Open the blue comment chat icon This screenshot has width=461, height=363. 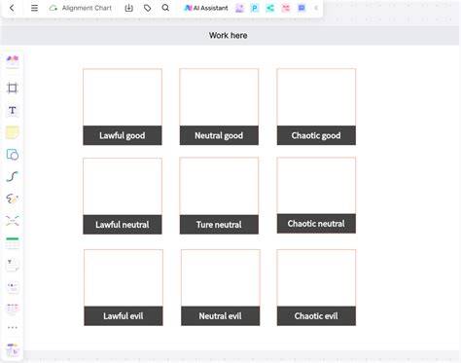click(301, 8)
